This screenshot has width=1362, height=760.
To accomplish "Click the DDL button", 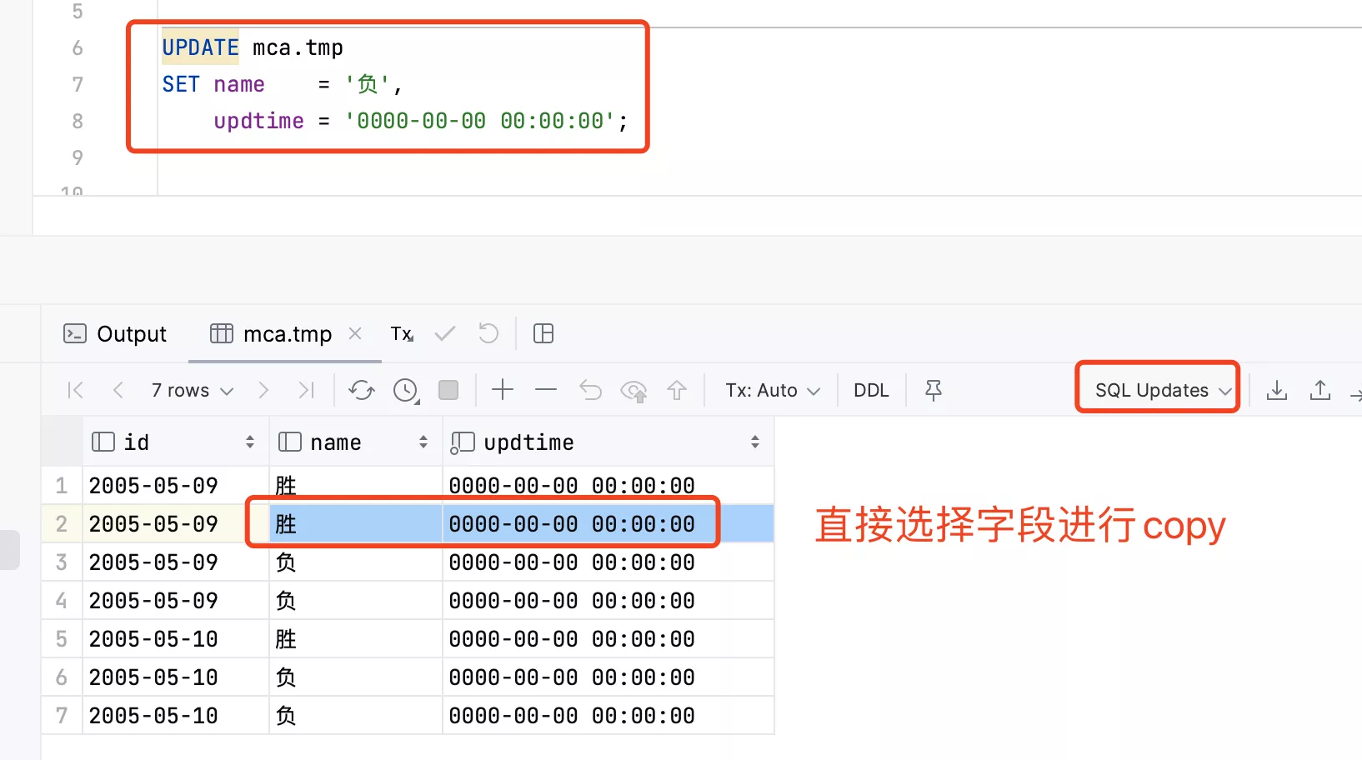I will 871,390.
